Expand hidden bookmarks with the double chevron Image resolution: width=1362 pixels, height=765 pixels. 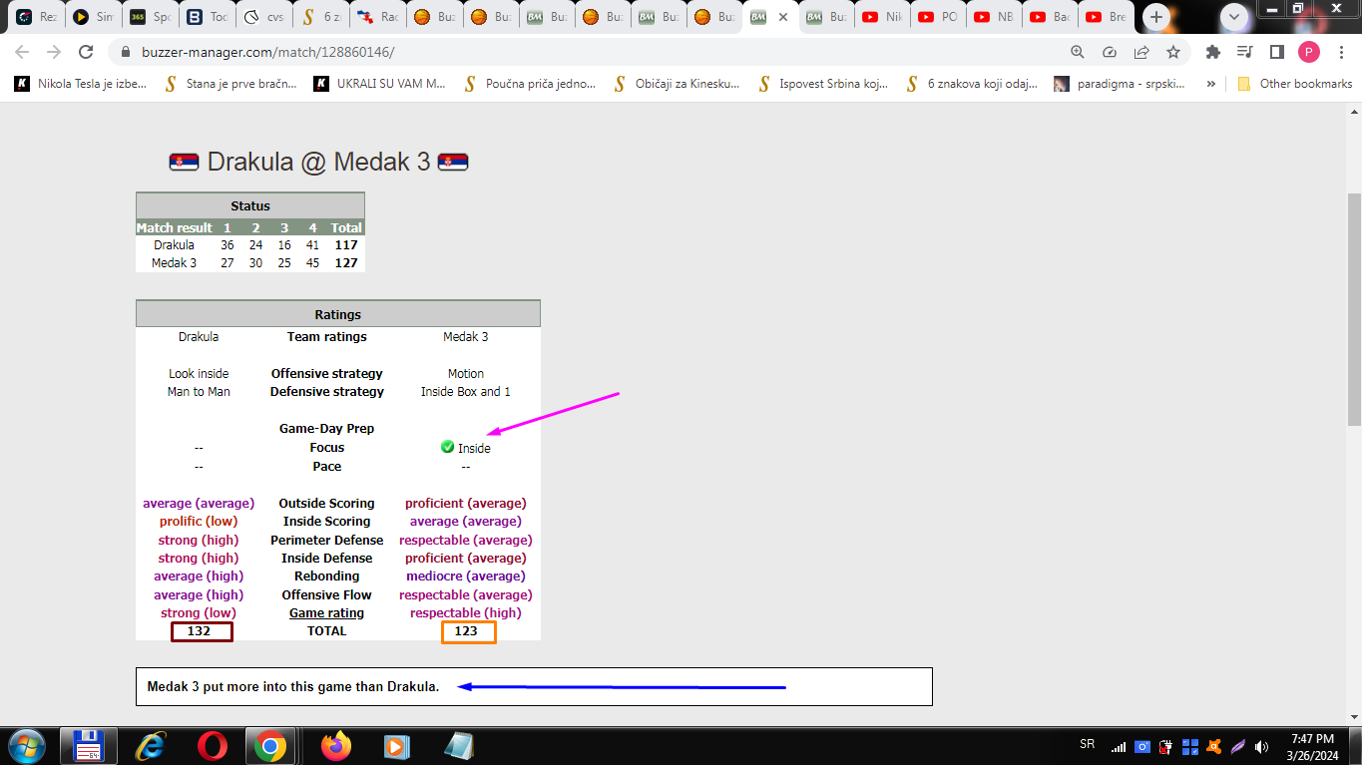pyautogui.click(x=1211, y=84)
